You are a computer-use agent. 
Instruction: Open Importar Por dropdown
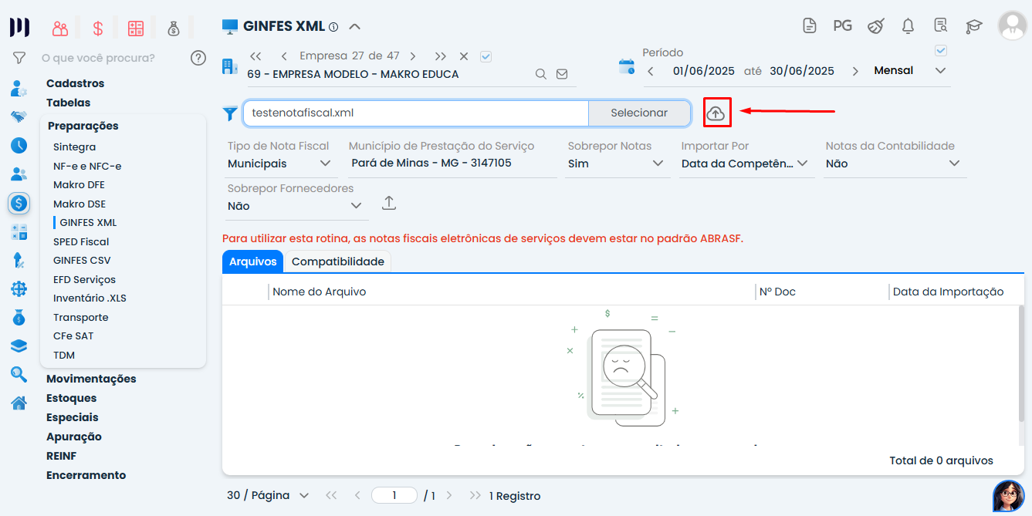click(746, 164)
